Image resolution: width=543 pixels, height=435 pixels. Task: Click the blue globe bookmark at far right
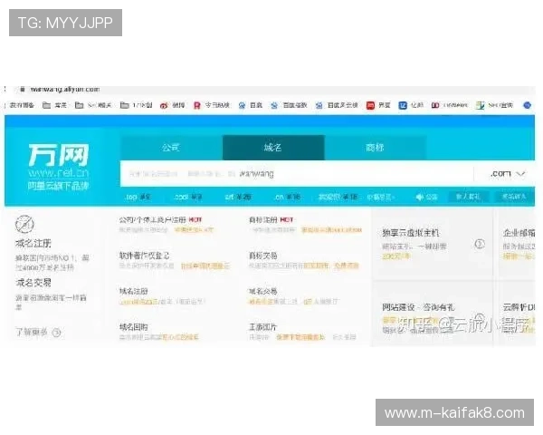point(527,105)
